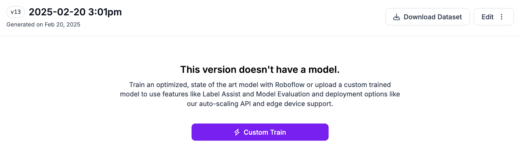Start training with the Custom Train button
Image resolution: width=521 pixels, height=144 pixels.
pyautogui.click(x=260, y=132)
